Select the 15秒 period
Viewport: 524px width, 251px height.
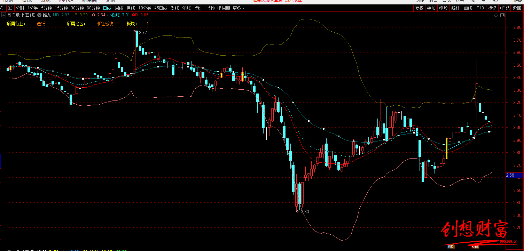210,8
